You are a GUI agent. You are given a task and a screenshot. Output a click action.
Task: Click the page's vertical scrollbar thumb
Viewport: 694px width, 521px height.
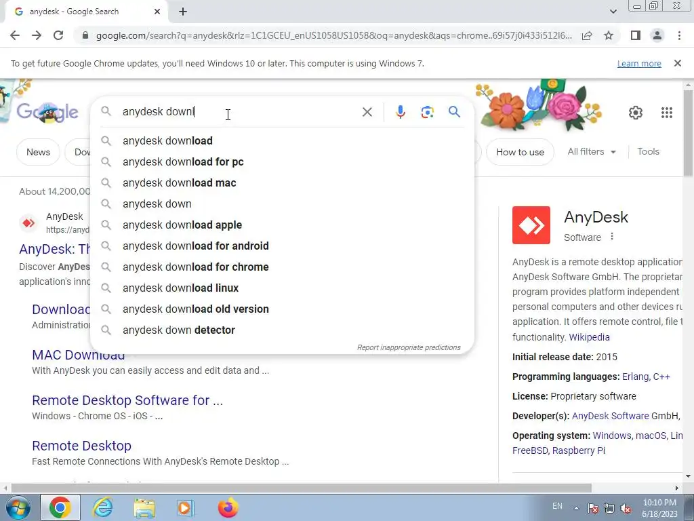pos(688,133)
